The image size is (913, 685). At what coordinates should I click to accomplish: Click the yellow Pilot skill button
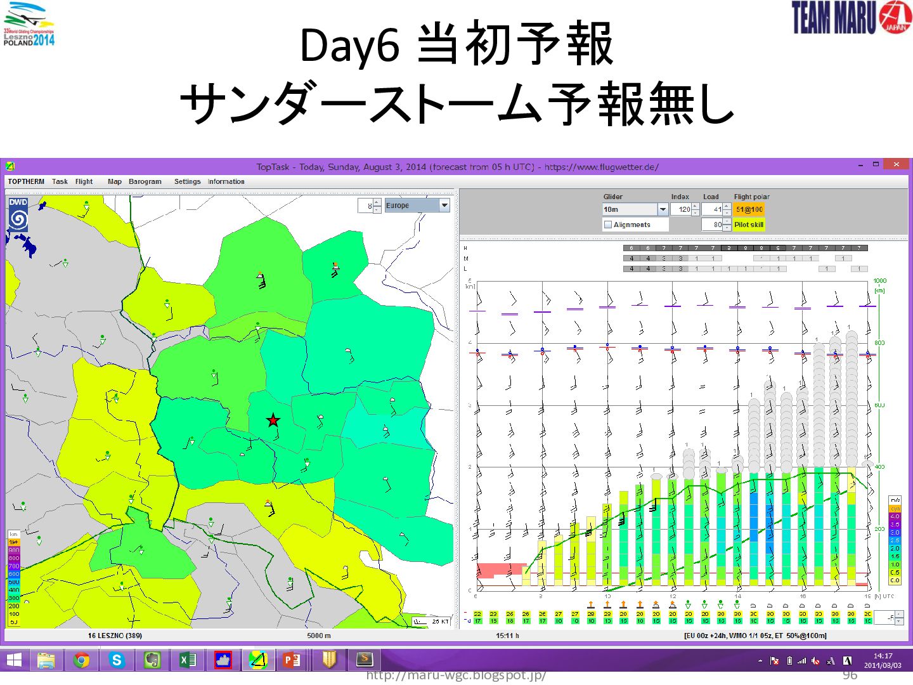[x=749, y=225]
